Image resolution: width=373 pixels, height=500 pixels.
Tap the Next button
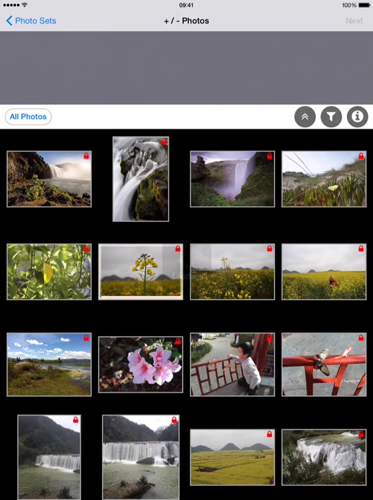pos(354,21)
